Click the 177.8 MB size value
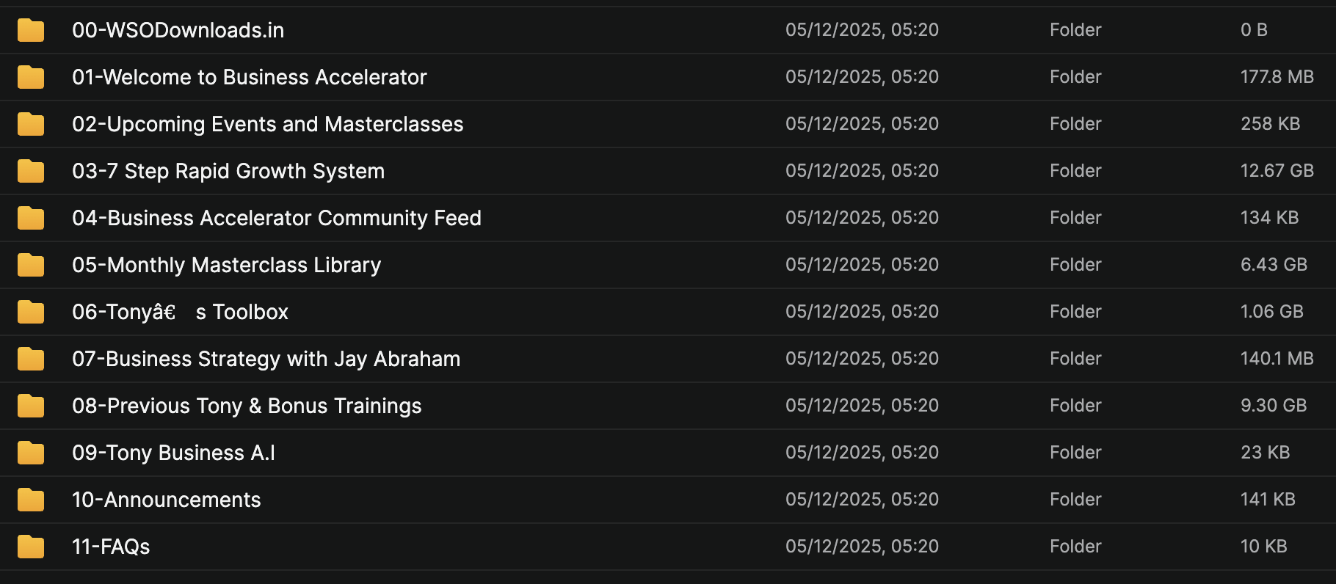Viewport: 1336px width, 584px height. point(1277,77)
